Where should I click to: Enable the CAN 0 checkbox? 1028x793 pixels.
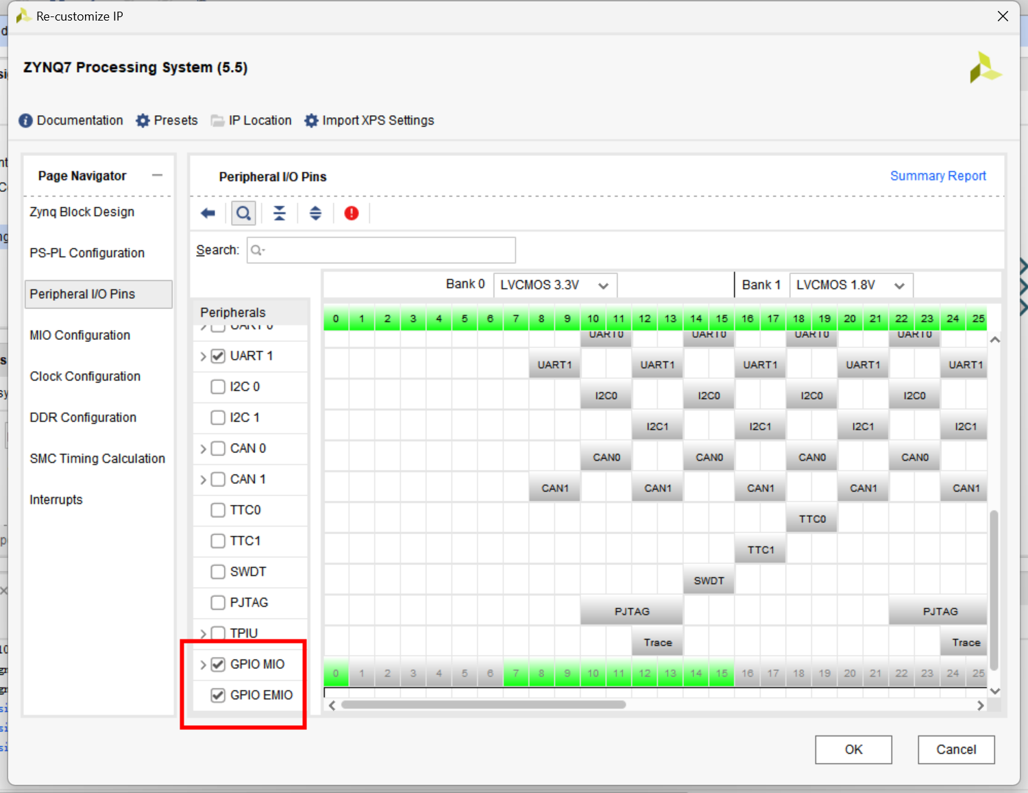(218, 448)
